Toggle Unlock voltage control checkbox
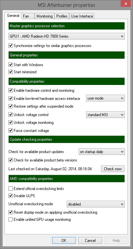This screenshot has width=133, height=249. click(10, 115)
